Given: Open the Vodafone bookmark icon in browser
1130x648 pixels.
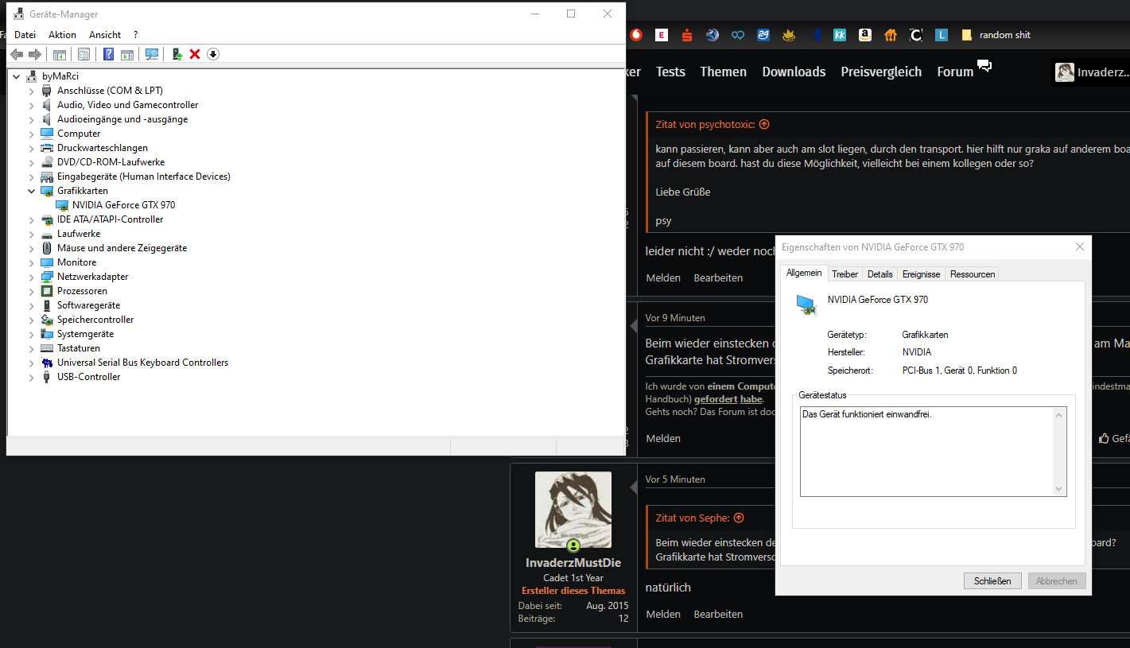Looking at the screenshot, I should (x=635, y=35).
